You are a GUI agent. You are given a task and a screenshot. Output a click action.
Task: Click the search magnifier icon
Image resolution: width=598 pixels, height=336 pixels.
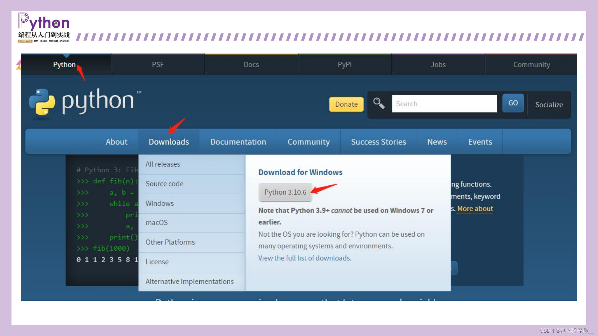[x=379, y=103]
